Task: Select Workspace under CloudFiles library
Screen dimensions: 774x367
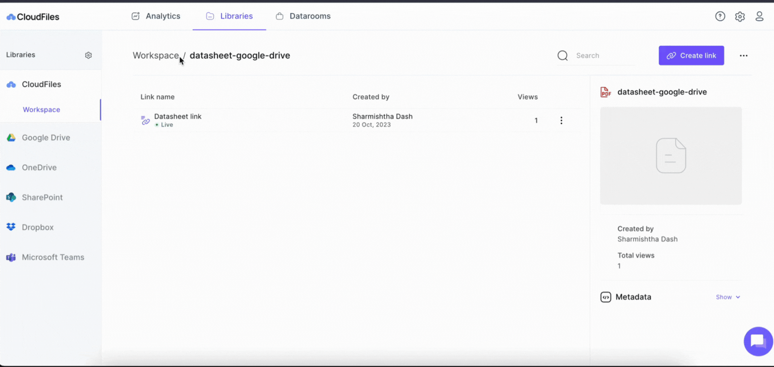Action: (41, 109)
